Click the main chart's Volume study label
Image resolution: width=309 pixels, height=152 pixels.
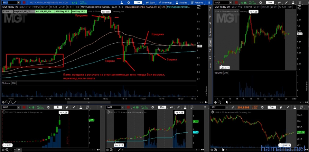point(6,83)
